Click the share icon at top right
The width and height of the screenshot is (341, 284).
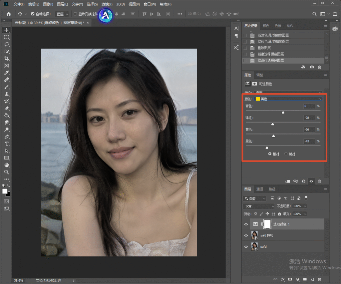point(335,14)
